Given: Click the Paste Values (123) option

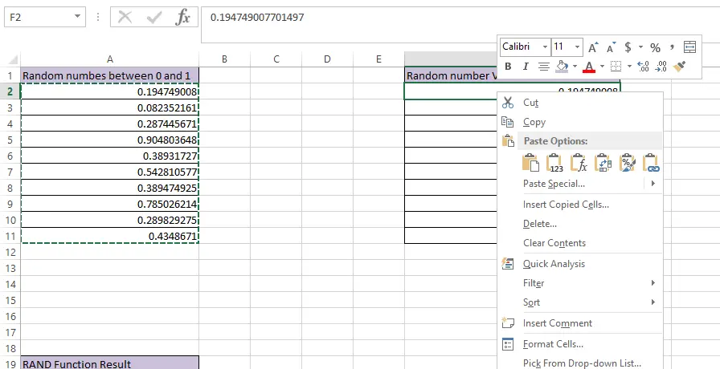Looking at the screenshot, I should point(555,164).
